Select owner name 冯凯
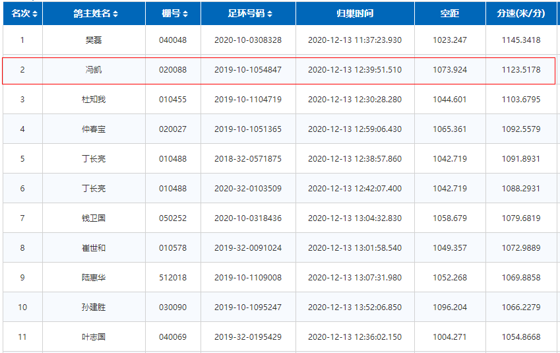Screen dimensions: 560x353 point(94,70)
